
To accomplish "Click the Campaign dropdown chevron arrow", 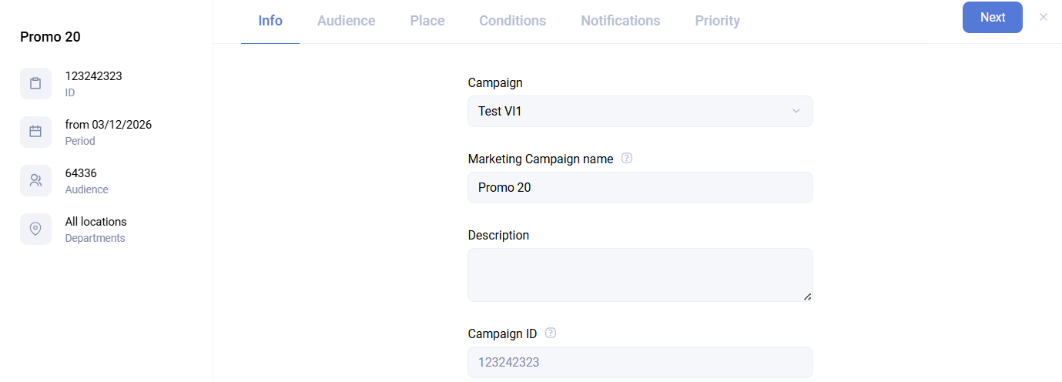I will click(796, 111).
